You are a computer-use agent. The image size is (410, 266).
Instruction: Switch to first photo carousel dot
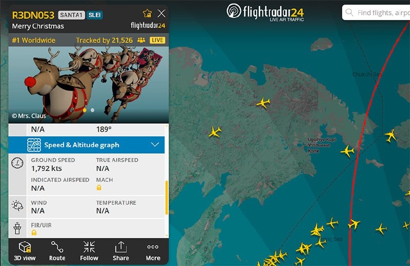85,110
